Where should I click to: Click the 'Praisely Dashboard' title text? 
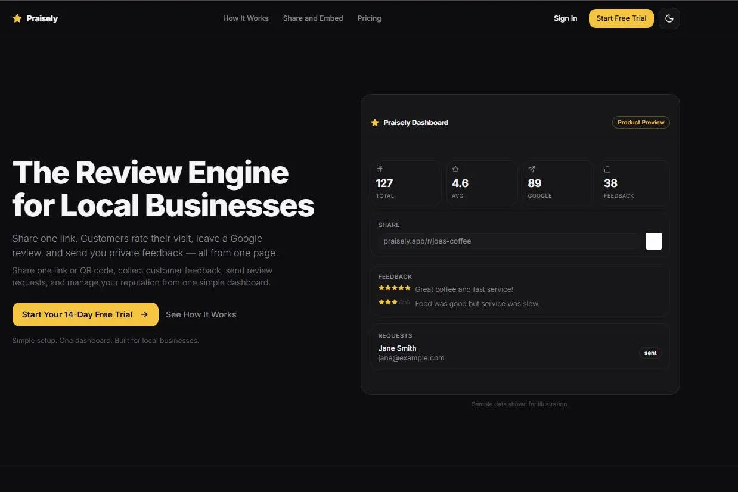click(416, 123)
